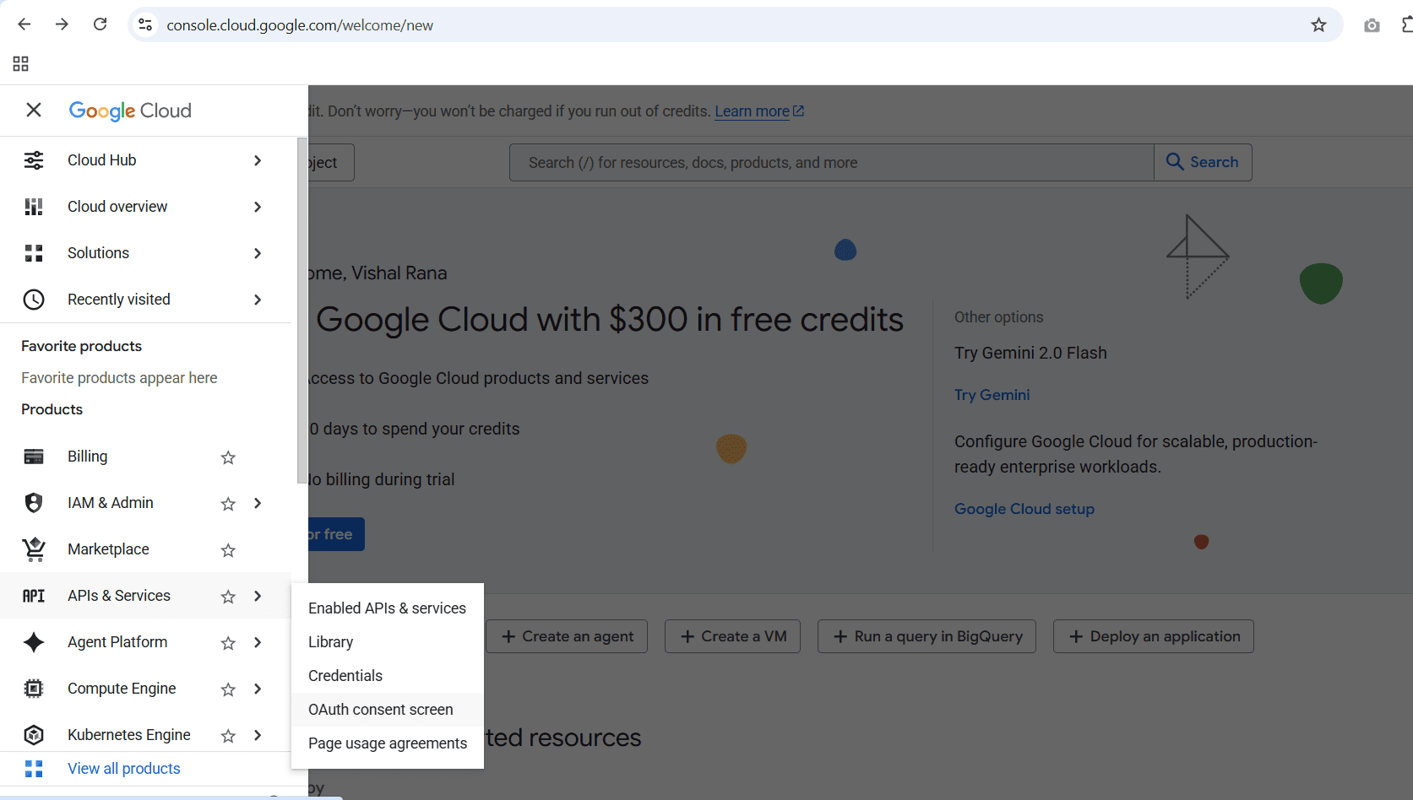This screenshot has width=1413, height=800.
Task: Open OAuth consent screen
Action: pyautogui.click(x=388, y=710)
